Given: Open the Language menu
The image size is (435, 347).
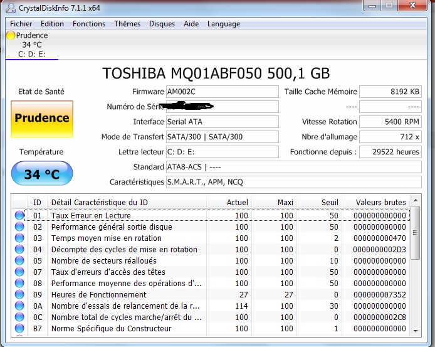Looking at the screenshot, I should pos(224,24).
